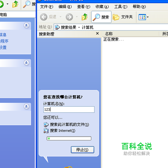Open the 收藏(A) menu
This screenshot has width=168, height=168.
[x=102, y=7]
